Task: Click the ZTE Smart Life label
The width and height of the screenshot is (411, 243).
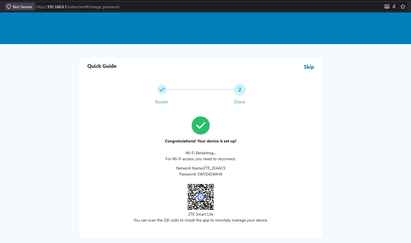Action: tap(201, 214)
